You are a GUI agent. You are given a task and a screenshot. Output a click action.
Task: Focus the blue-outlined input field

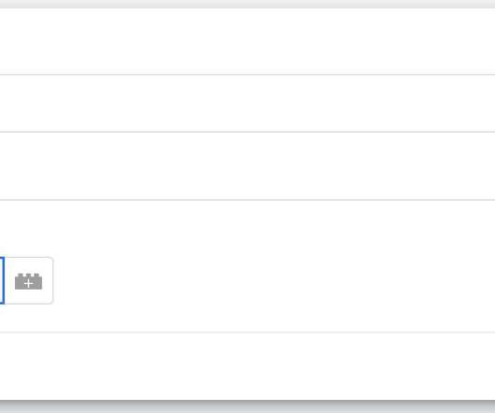pos(2,280)
